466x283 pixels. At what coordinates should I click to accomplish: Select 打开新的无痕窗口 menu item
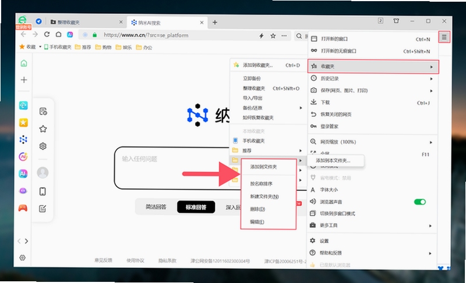pyautogui.click(x=372, y=51)
